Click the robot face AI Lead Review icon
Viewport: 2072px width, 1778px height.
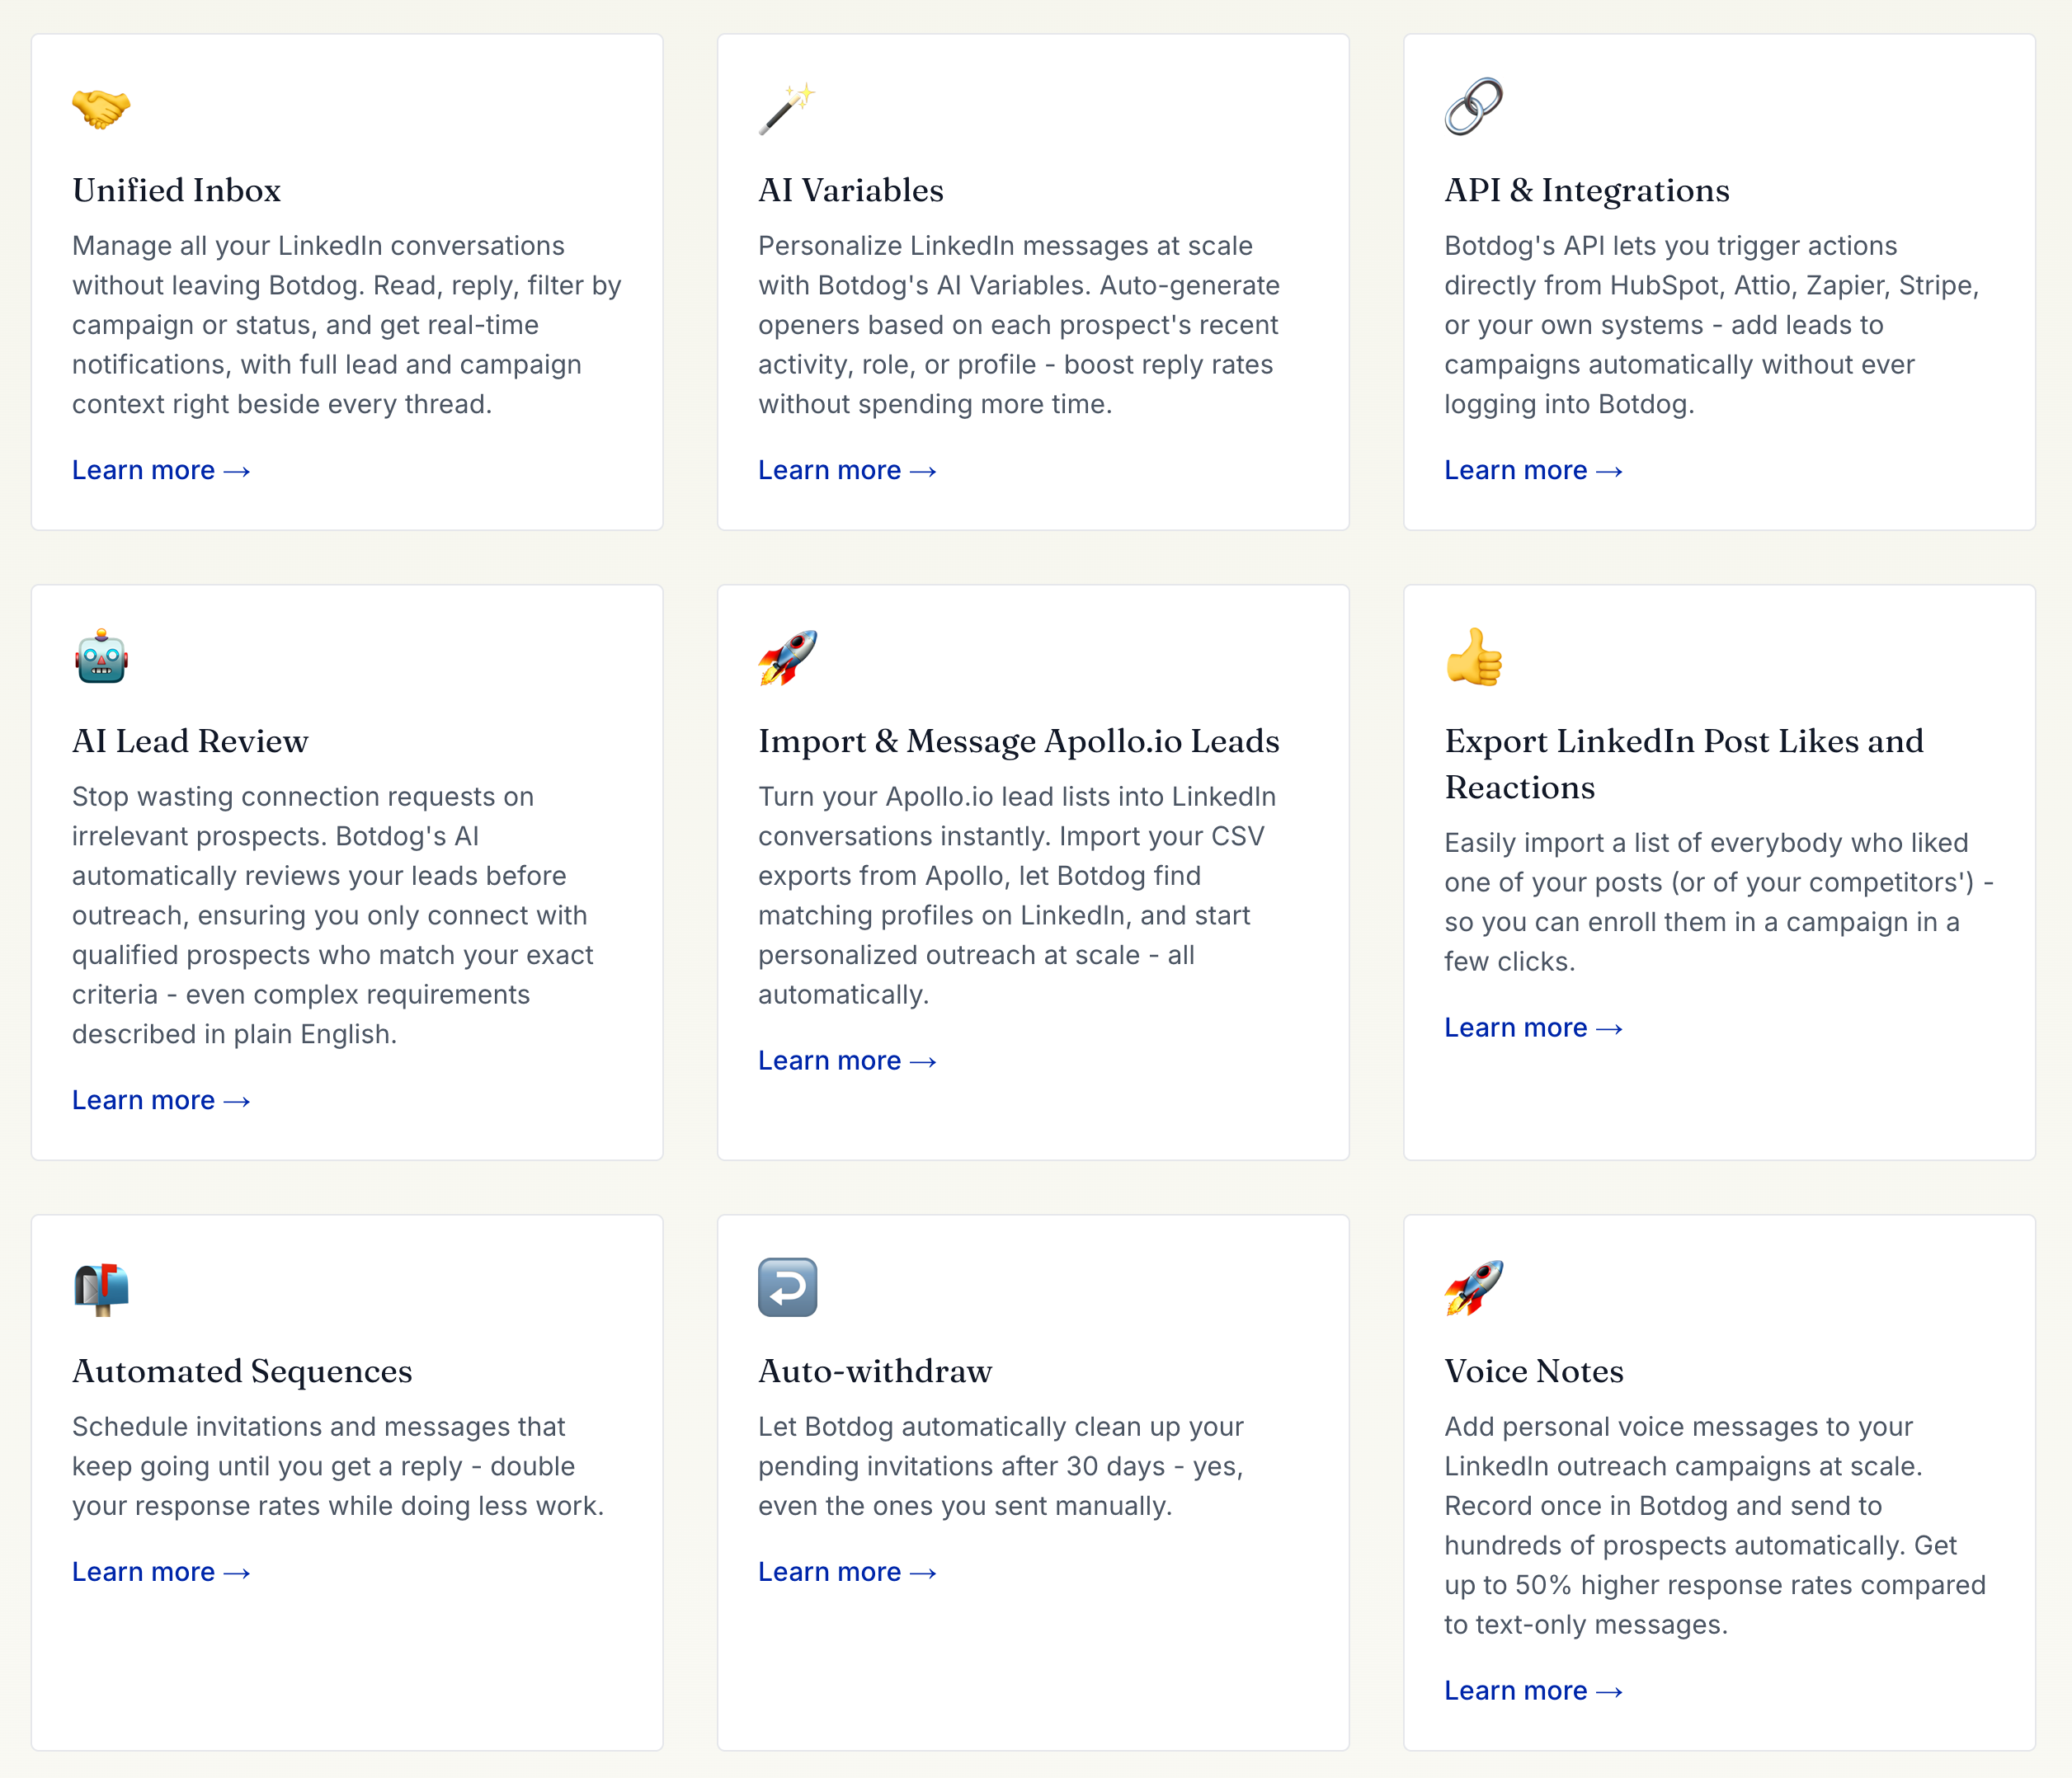pyautogui.click(x=101, y=657)
